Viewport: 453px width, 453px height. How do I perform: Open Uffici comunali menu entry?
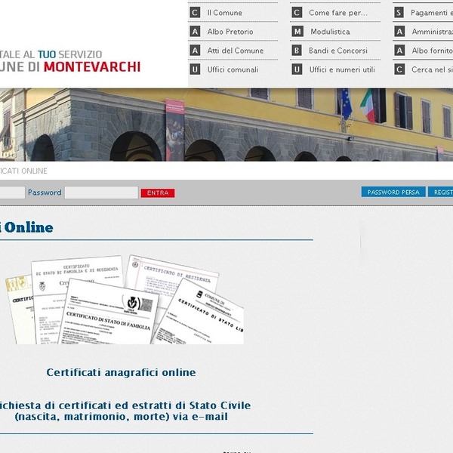coord(233,69)
